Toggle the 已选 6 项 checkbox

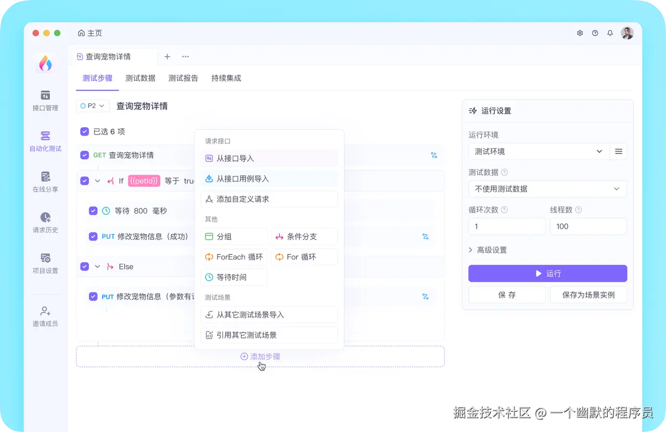(x=84, y=131)
